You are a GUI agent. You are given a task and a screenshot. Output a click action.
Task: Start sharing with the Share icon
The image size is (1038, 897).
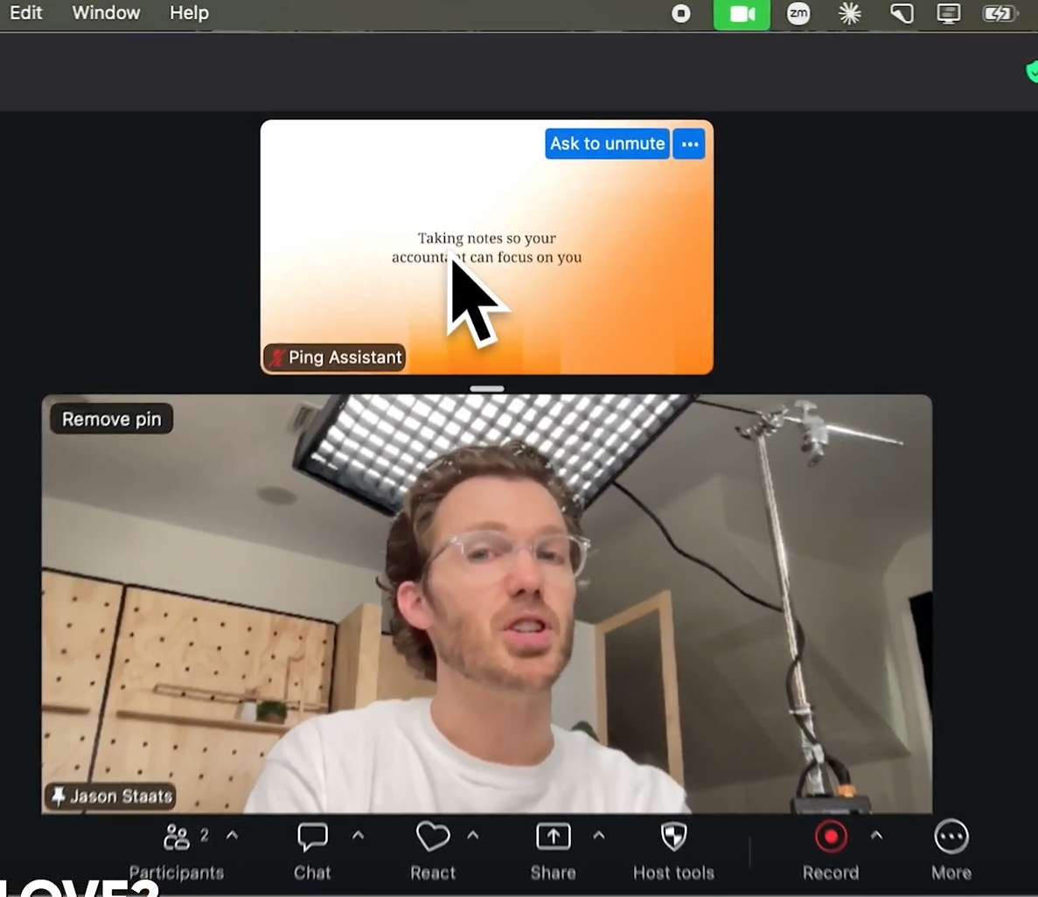point(553,852)
